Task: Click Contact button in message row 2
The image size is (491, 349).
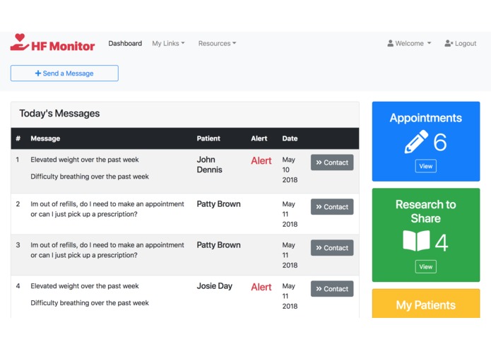Action: [x=332, y=207]
